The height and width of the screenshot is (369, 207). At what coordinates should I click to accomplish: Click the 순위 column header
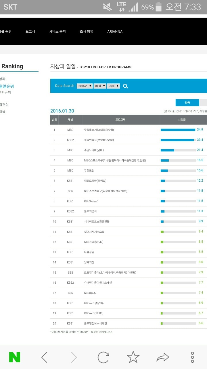pyautogui.click(x=54, y=120)
